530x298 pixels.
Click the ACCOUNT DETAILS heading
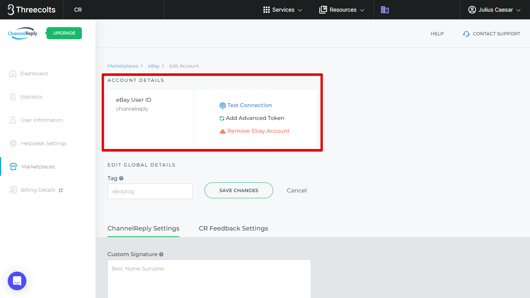point(136,80)
